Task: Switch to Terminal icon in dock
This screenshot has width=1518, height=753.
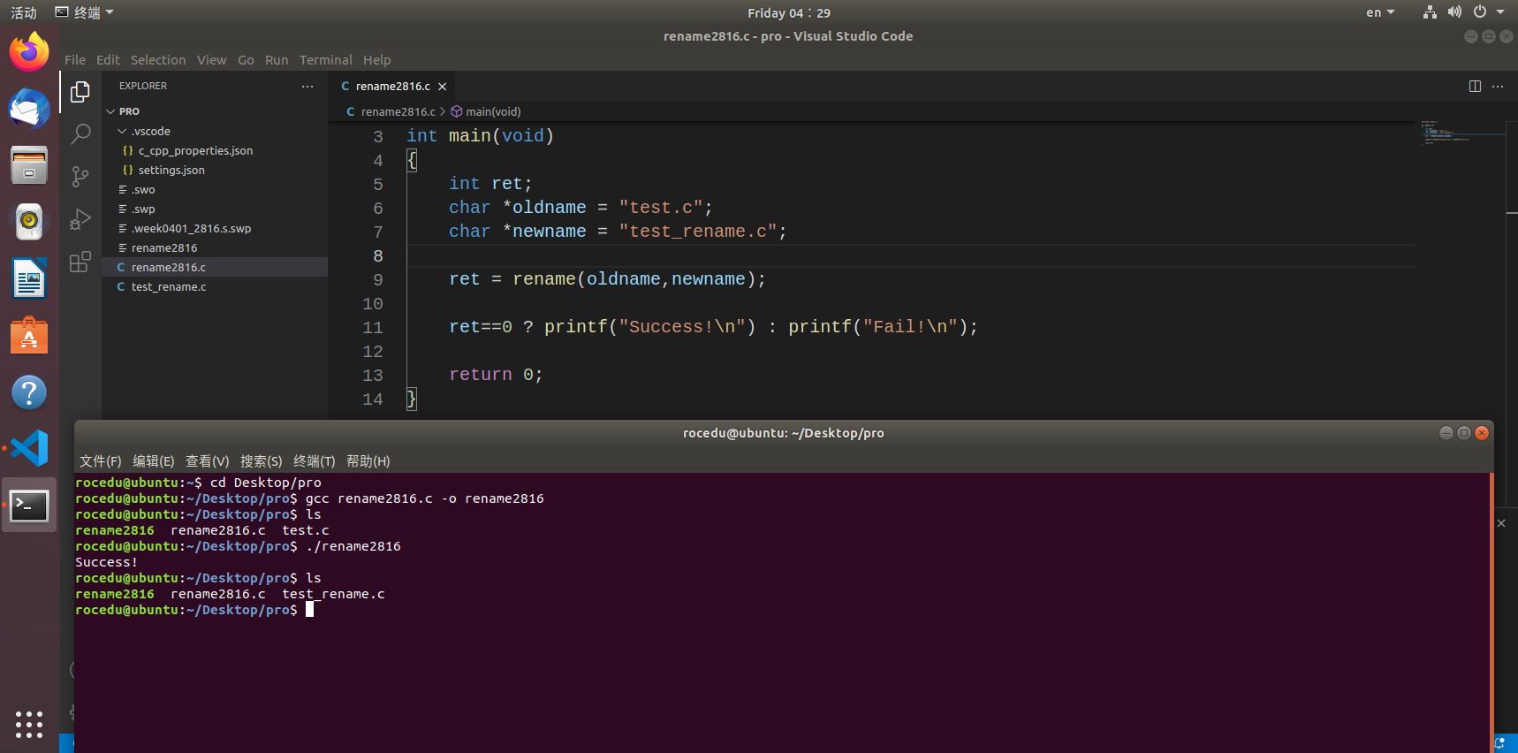Action: (29, 506)
